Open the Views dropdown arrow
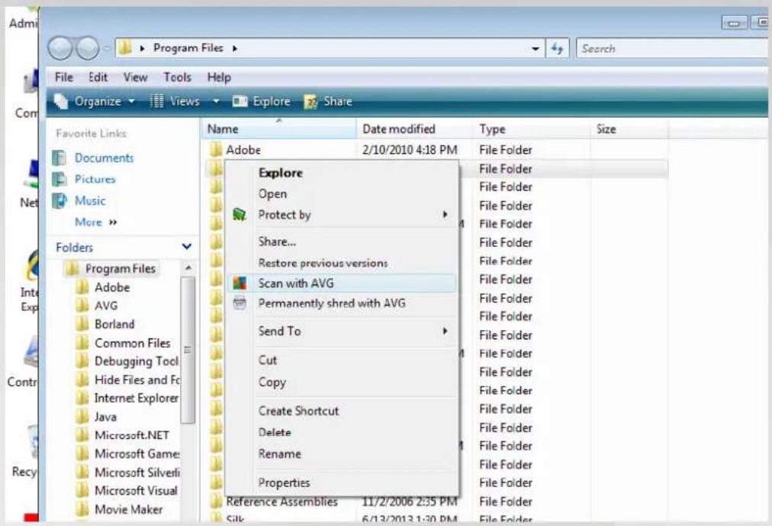 (216, 101)
